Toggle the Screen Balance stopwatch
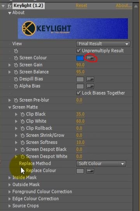This screenshot has height=211, width=140. pyautogui.click(x=16, y=72)
